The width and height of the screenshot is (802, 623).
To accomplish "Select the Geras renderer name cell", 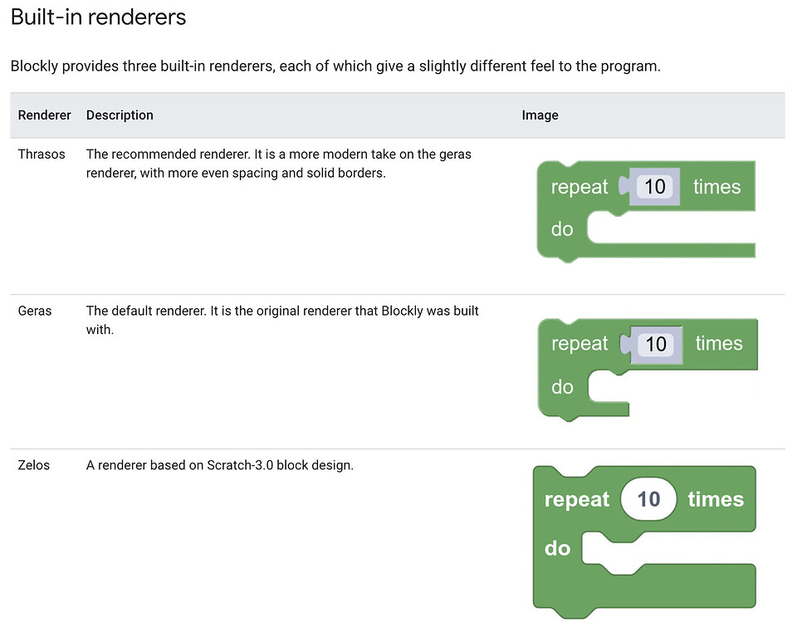I will tap(35, 311).
